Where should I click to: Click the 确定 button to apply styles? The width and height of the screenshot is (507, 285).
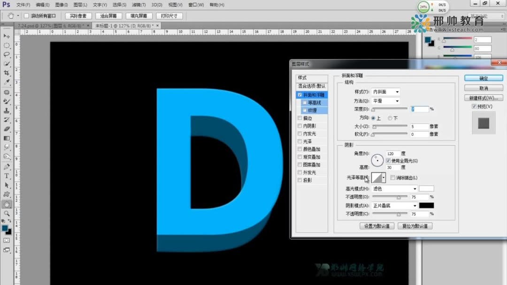pos(484,78)
